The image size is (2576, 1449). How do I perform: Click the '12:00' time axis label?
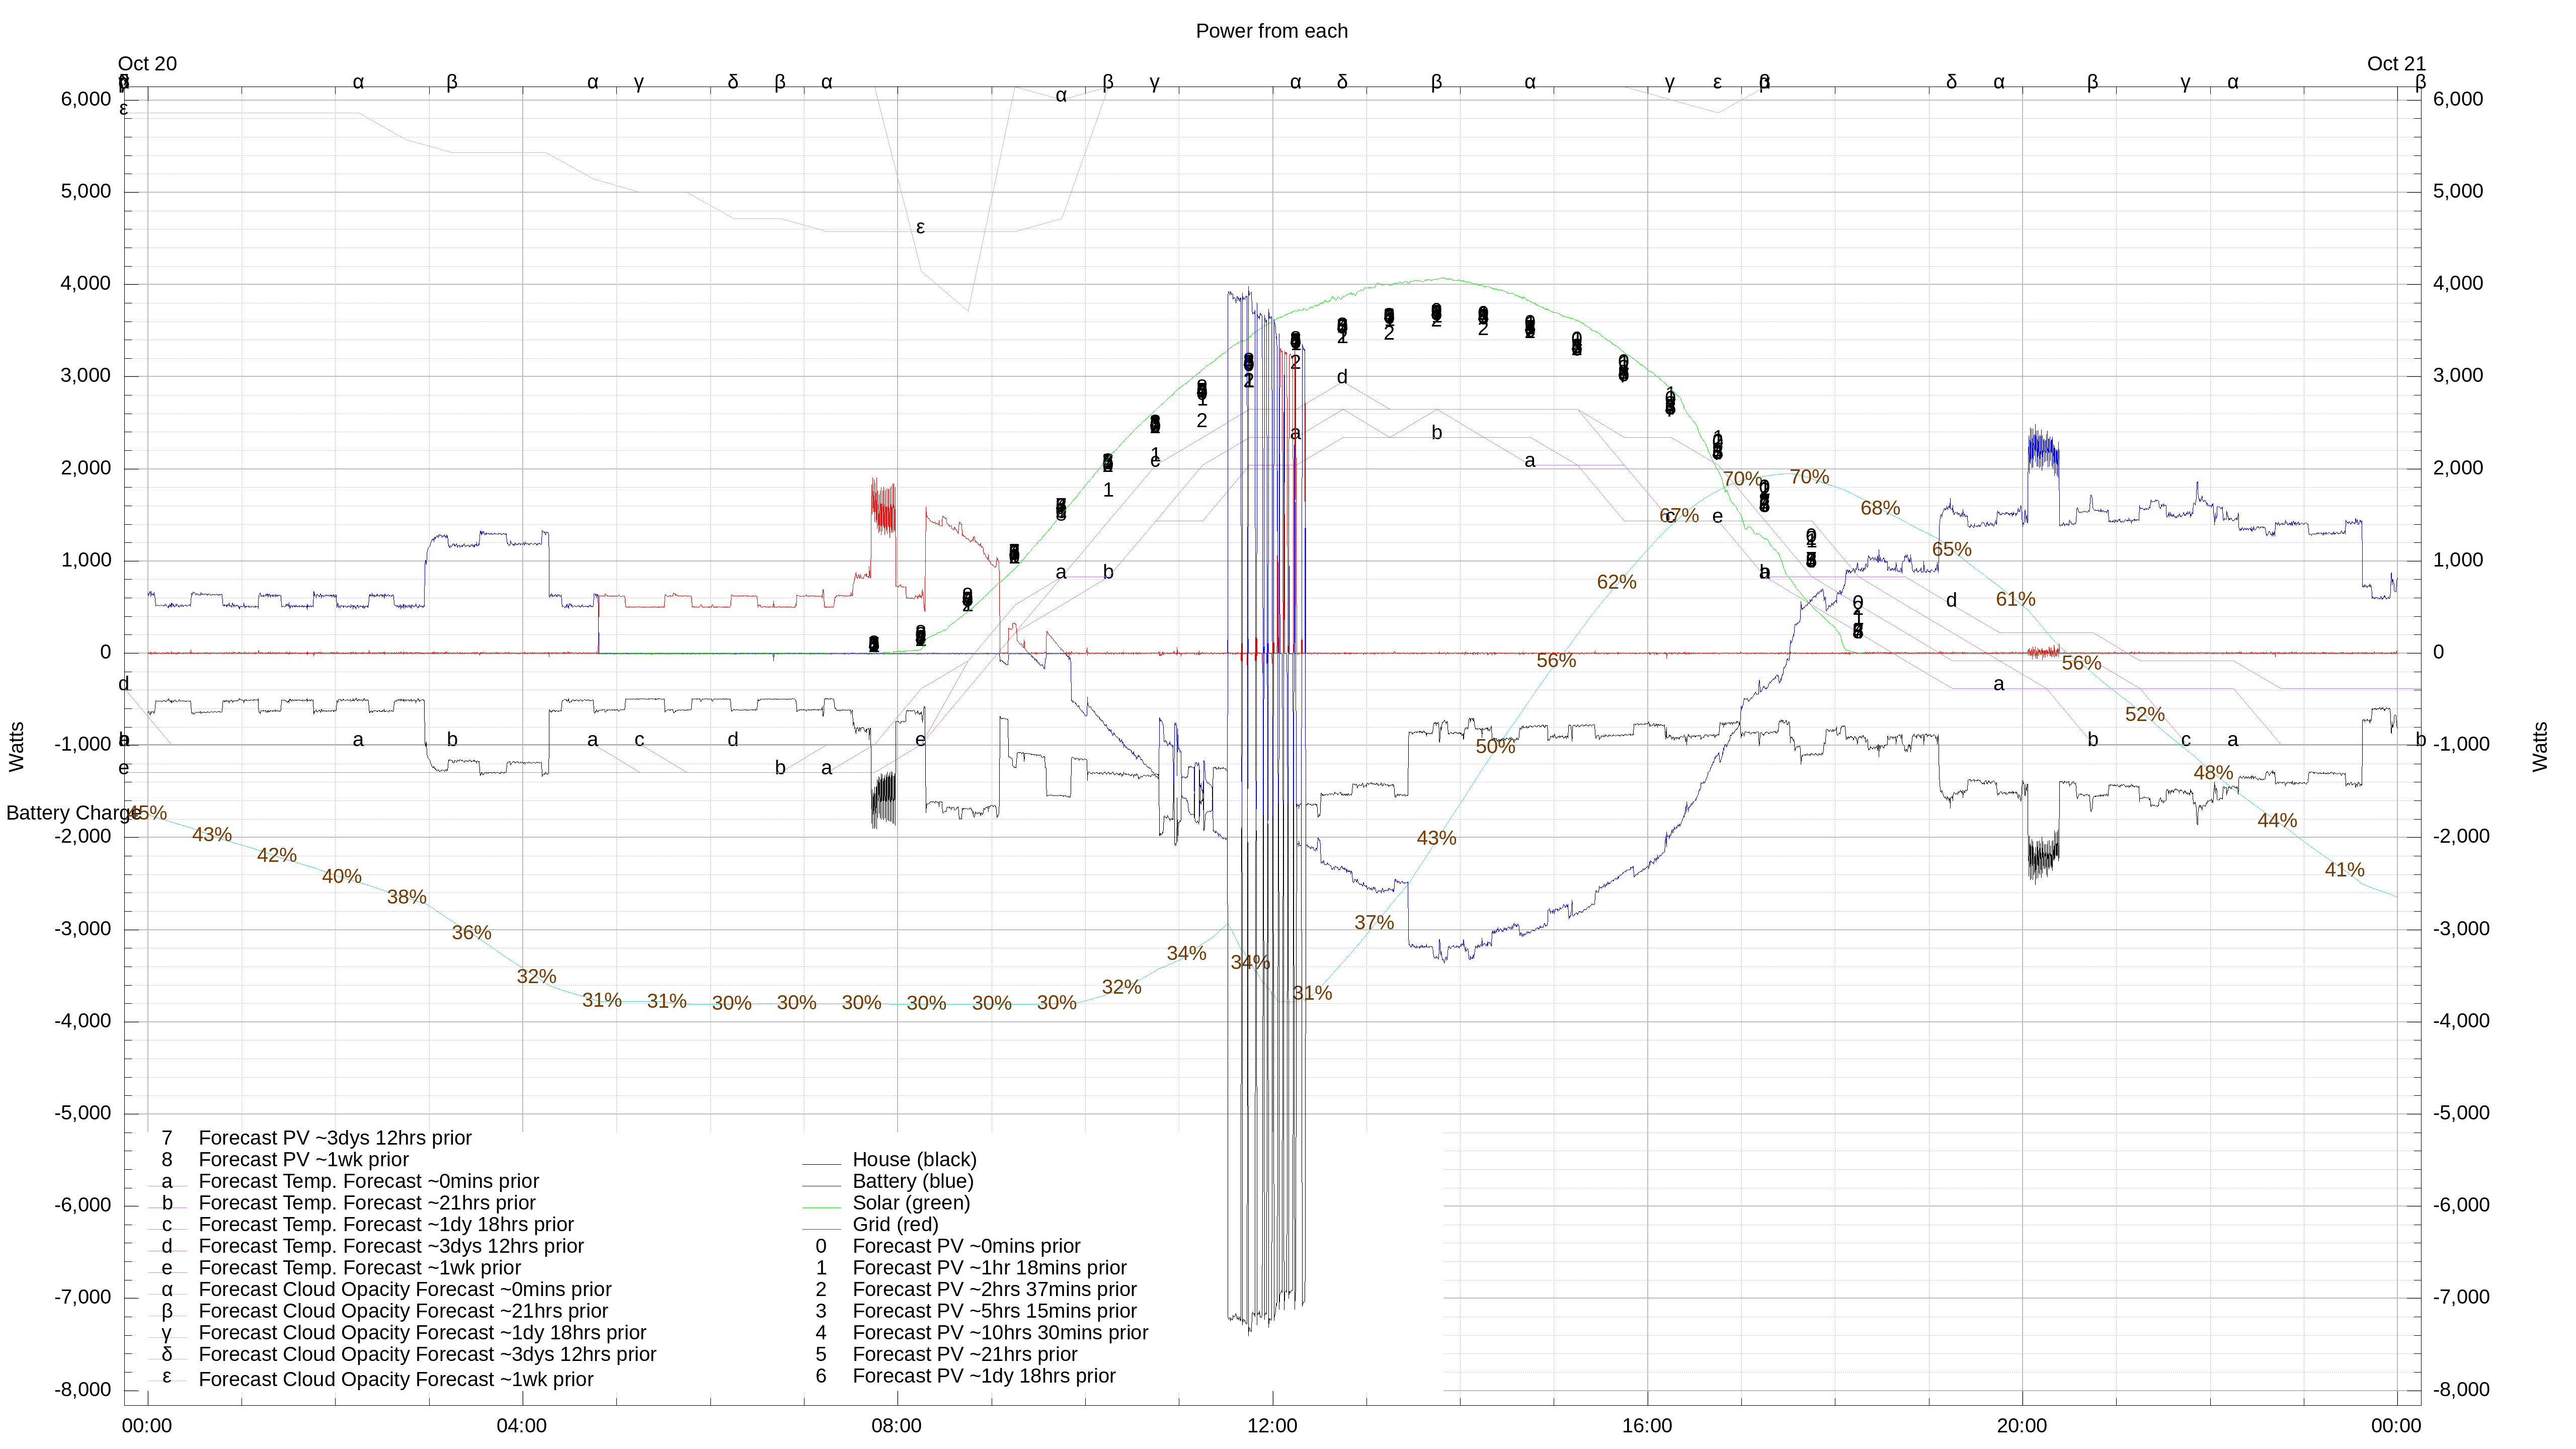click(1272, 1426)
